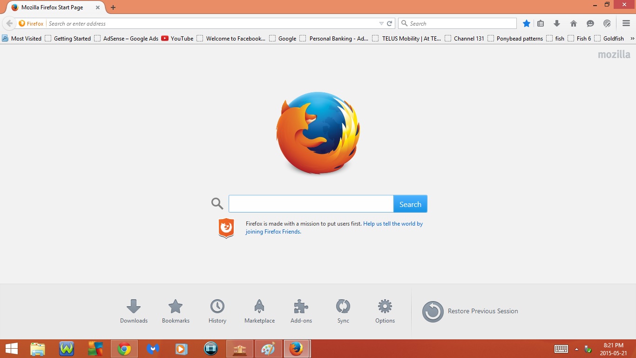Click inside the start page search field

point(311,204)
